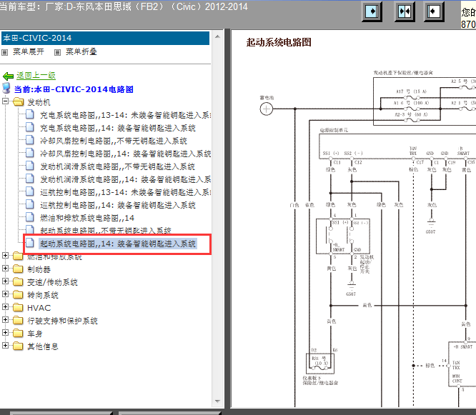
Task: Expand the 转向系统 tree node
Action: [5, 294]
